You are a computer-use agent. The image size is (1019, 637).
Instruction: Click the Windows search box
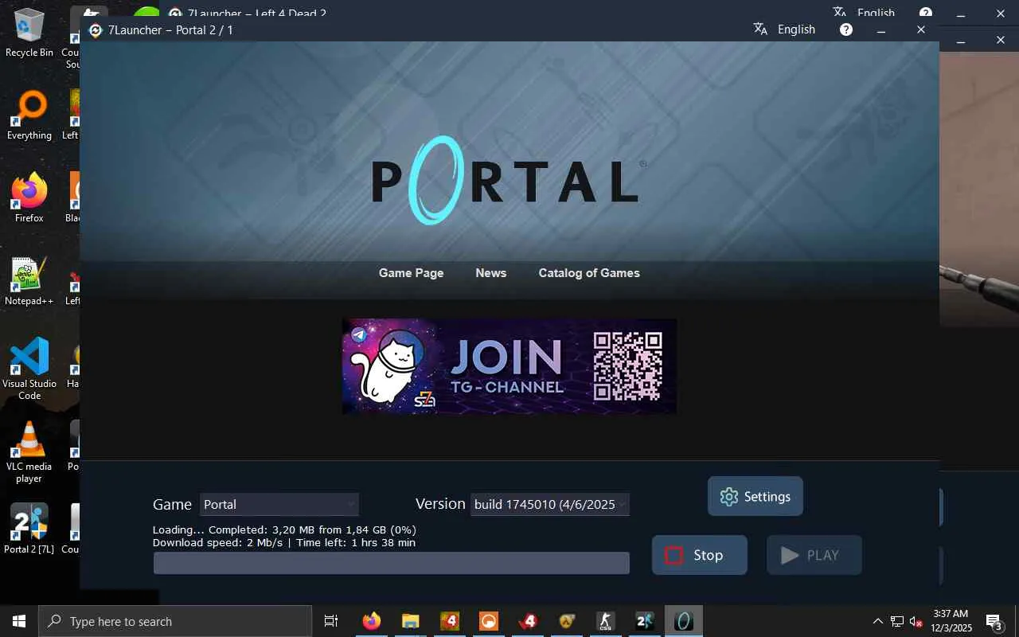pyautogui.click(x=175, y=621)
